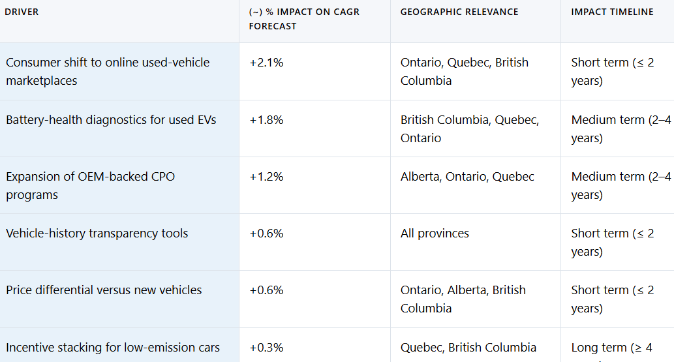Select the +1.8% impact value

tap(266, 120)
